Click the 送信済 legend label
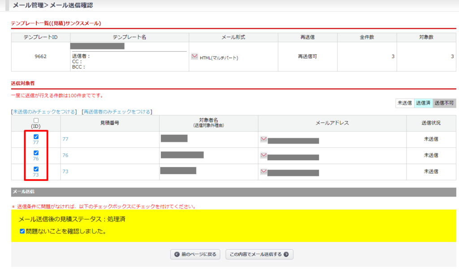Image resolution: width=459 pixels, height=272 pixels. tap(423, 103)
